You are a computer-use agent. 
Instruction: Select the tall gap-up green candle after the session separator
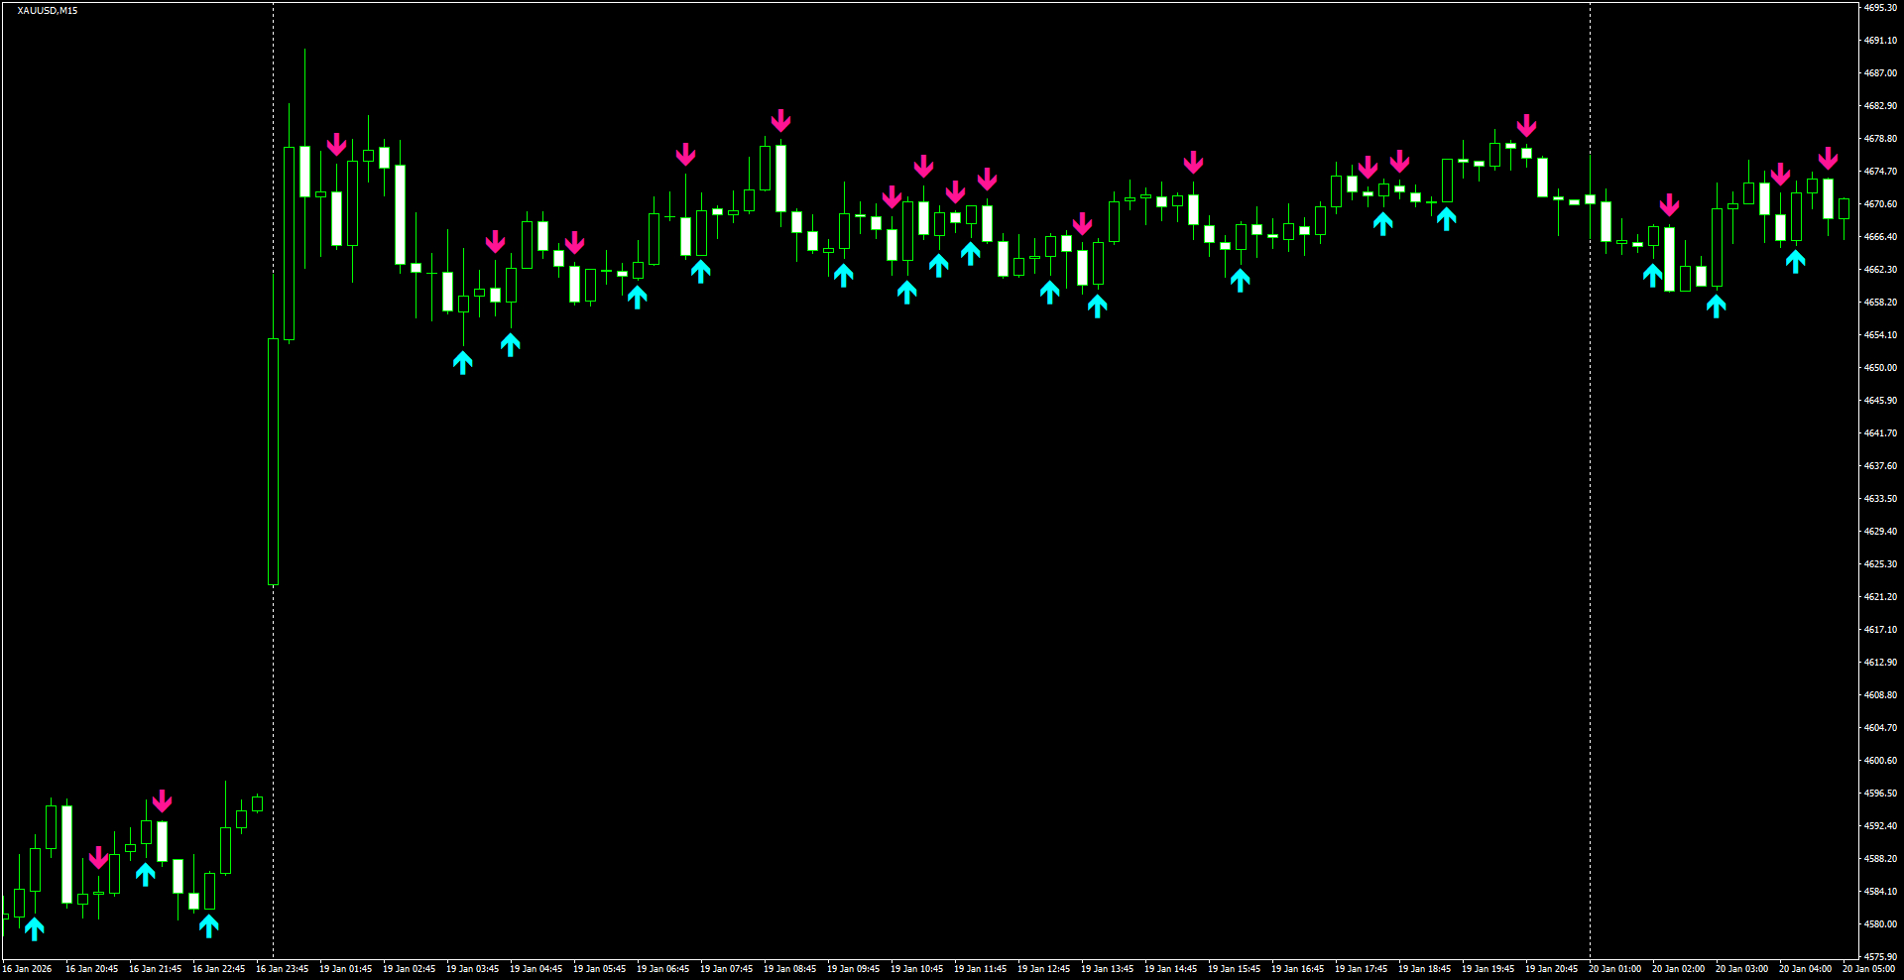[273, 461]
